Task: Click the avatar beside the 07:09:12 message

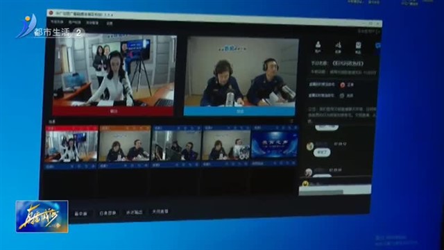Action: (x=310, y=147)
